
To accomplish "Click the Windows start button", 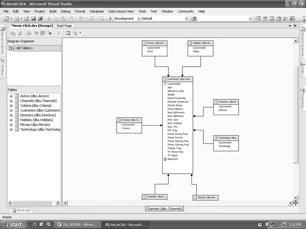I will pos(12,225).
